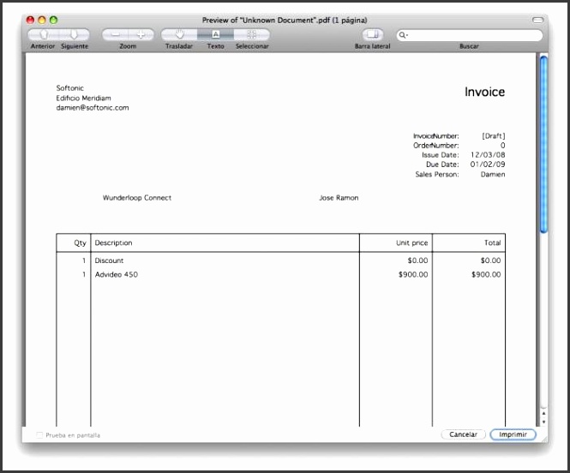Image resolution: width=570 pixels, height=473 pixels.
Task: Click the vertical scrollbar thumb
Action: point(543,141)
